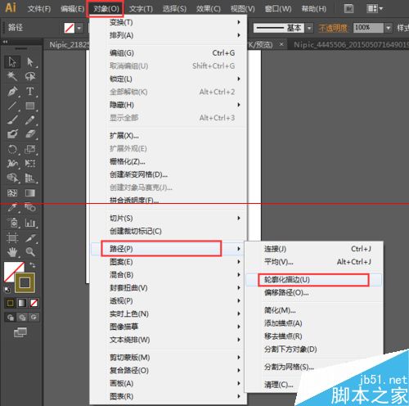The height and width of the screenshot is (406, 409).
Task: Select the Eyedropper tool
Action: tap(12, 208)
